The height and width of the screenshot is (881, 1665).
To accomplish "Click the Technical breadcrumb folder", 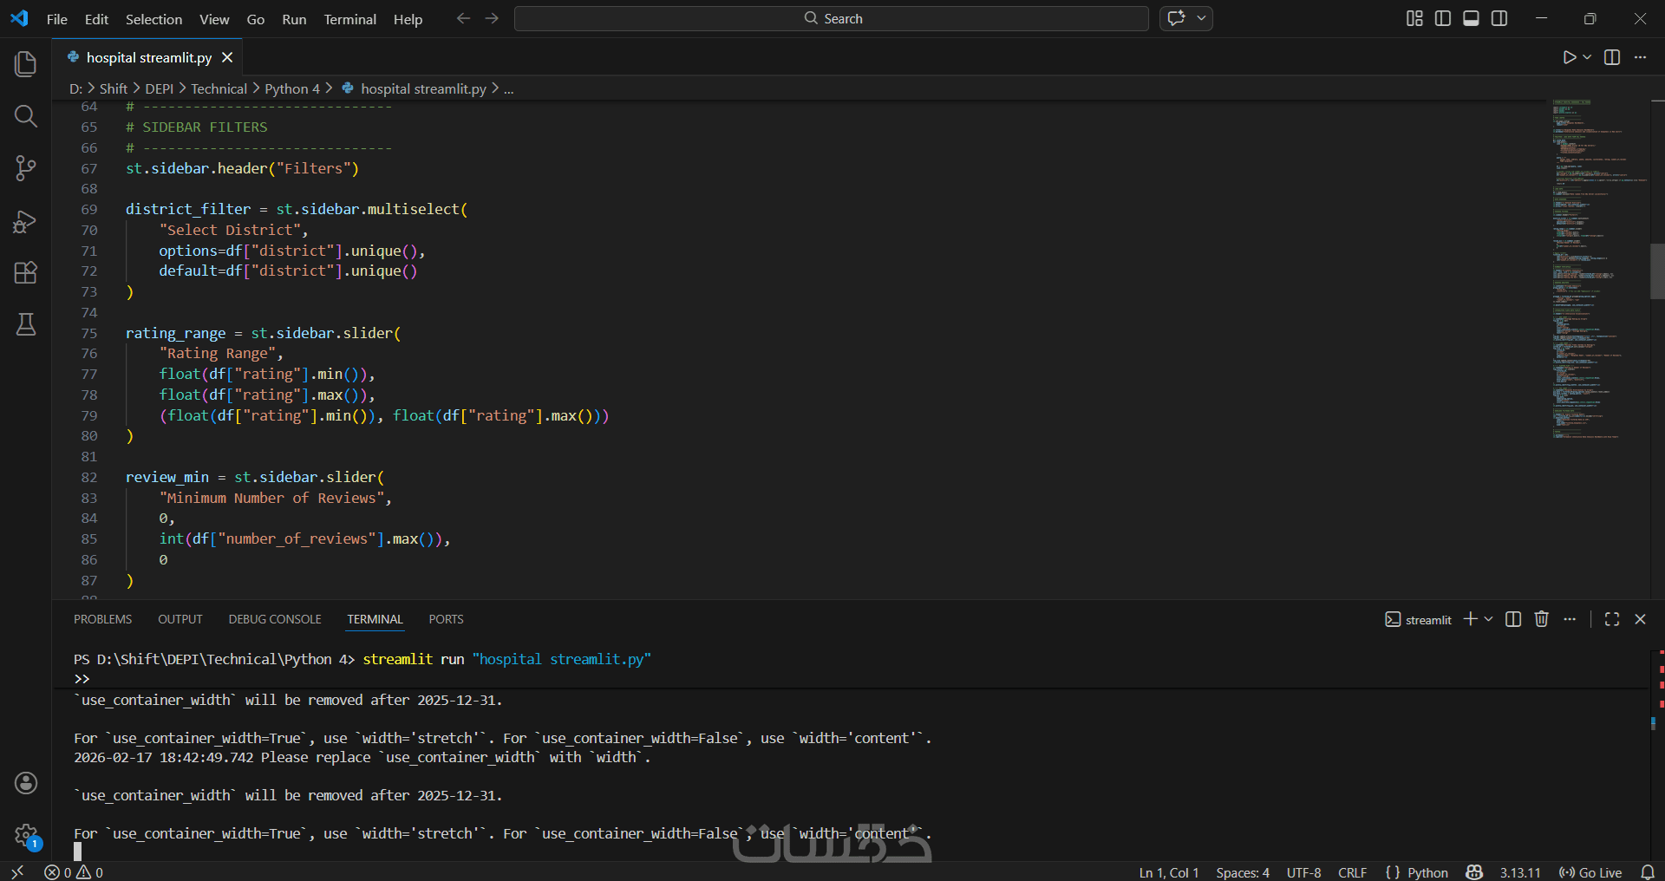I will [x=219, y=89].
